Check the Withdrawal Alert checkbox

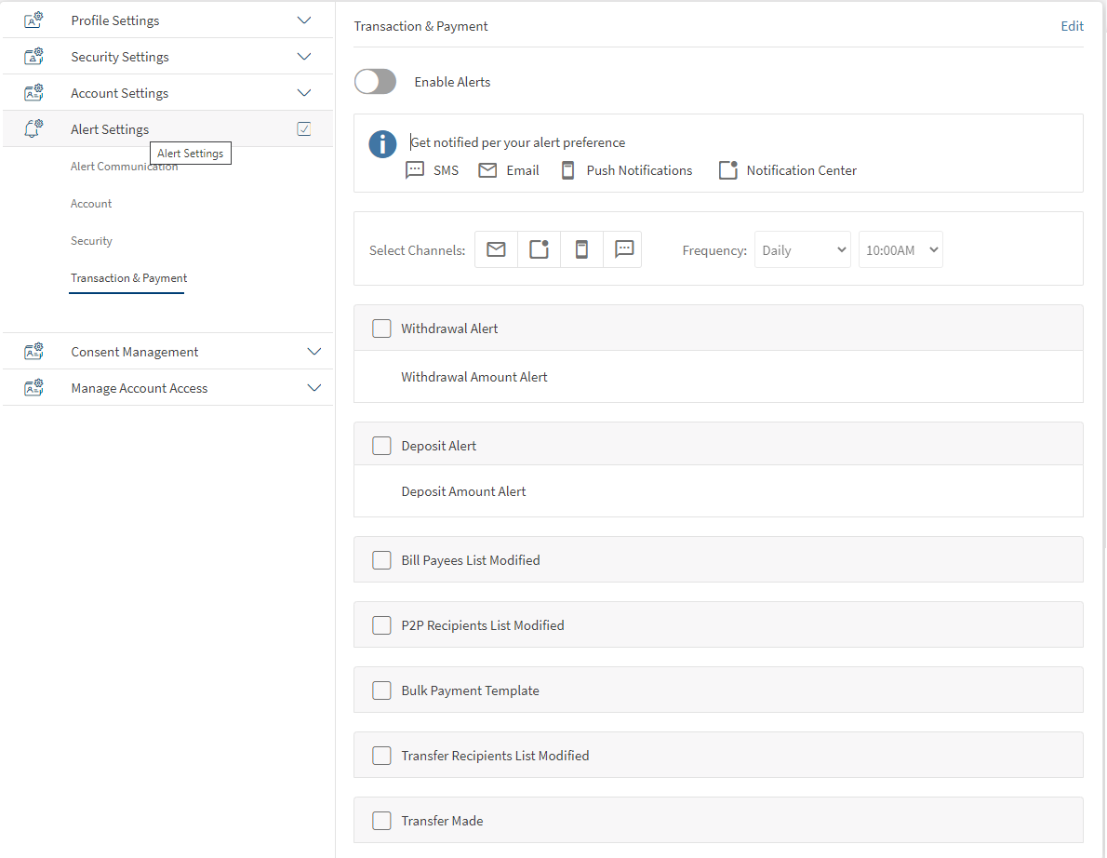[381, 328]
